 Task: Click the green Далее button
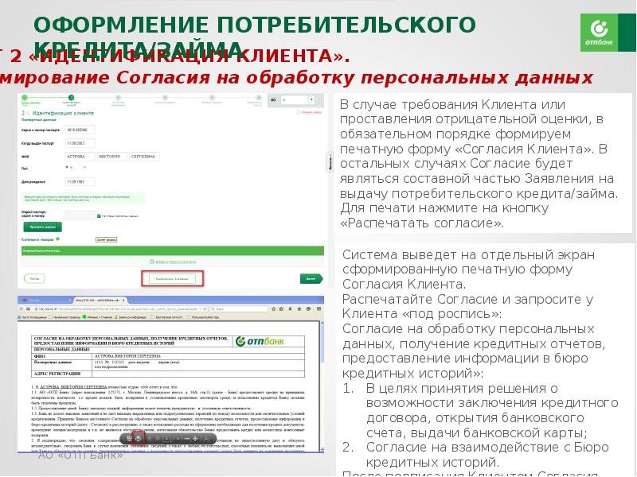[x=310, y=278]
